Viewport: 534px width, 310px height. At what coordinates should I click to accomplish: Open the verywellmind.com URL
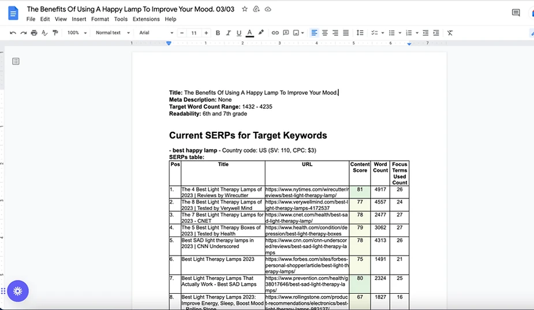pyautogui.click(x=307, y=205)
